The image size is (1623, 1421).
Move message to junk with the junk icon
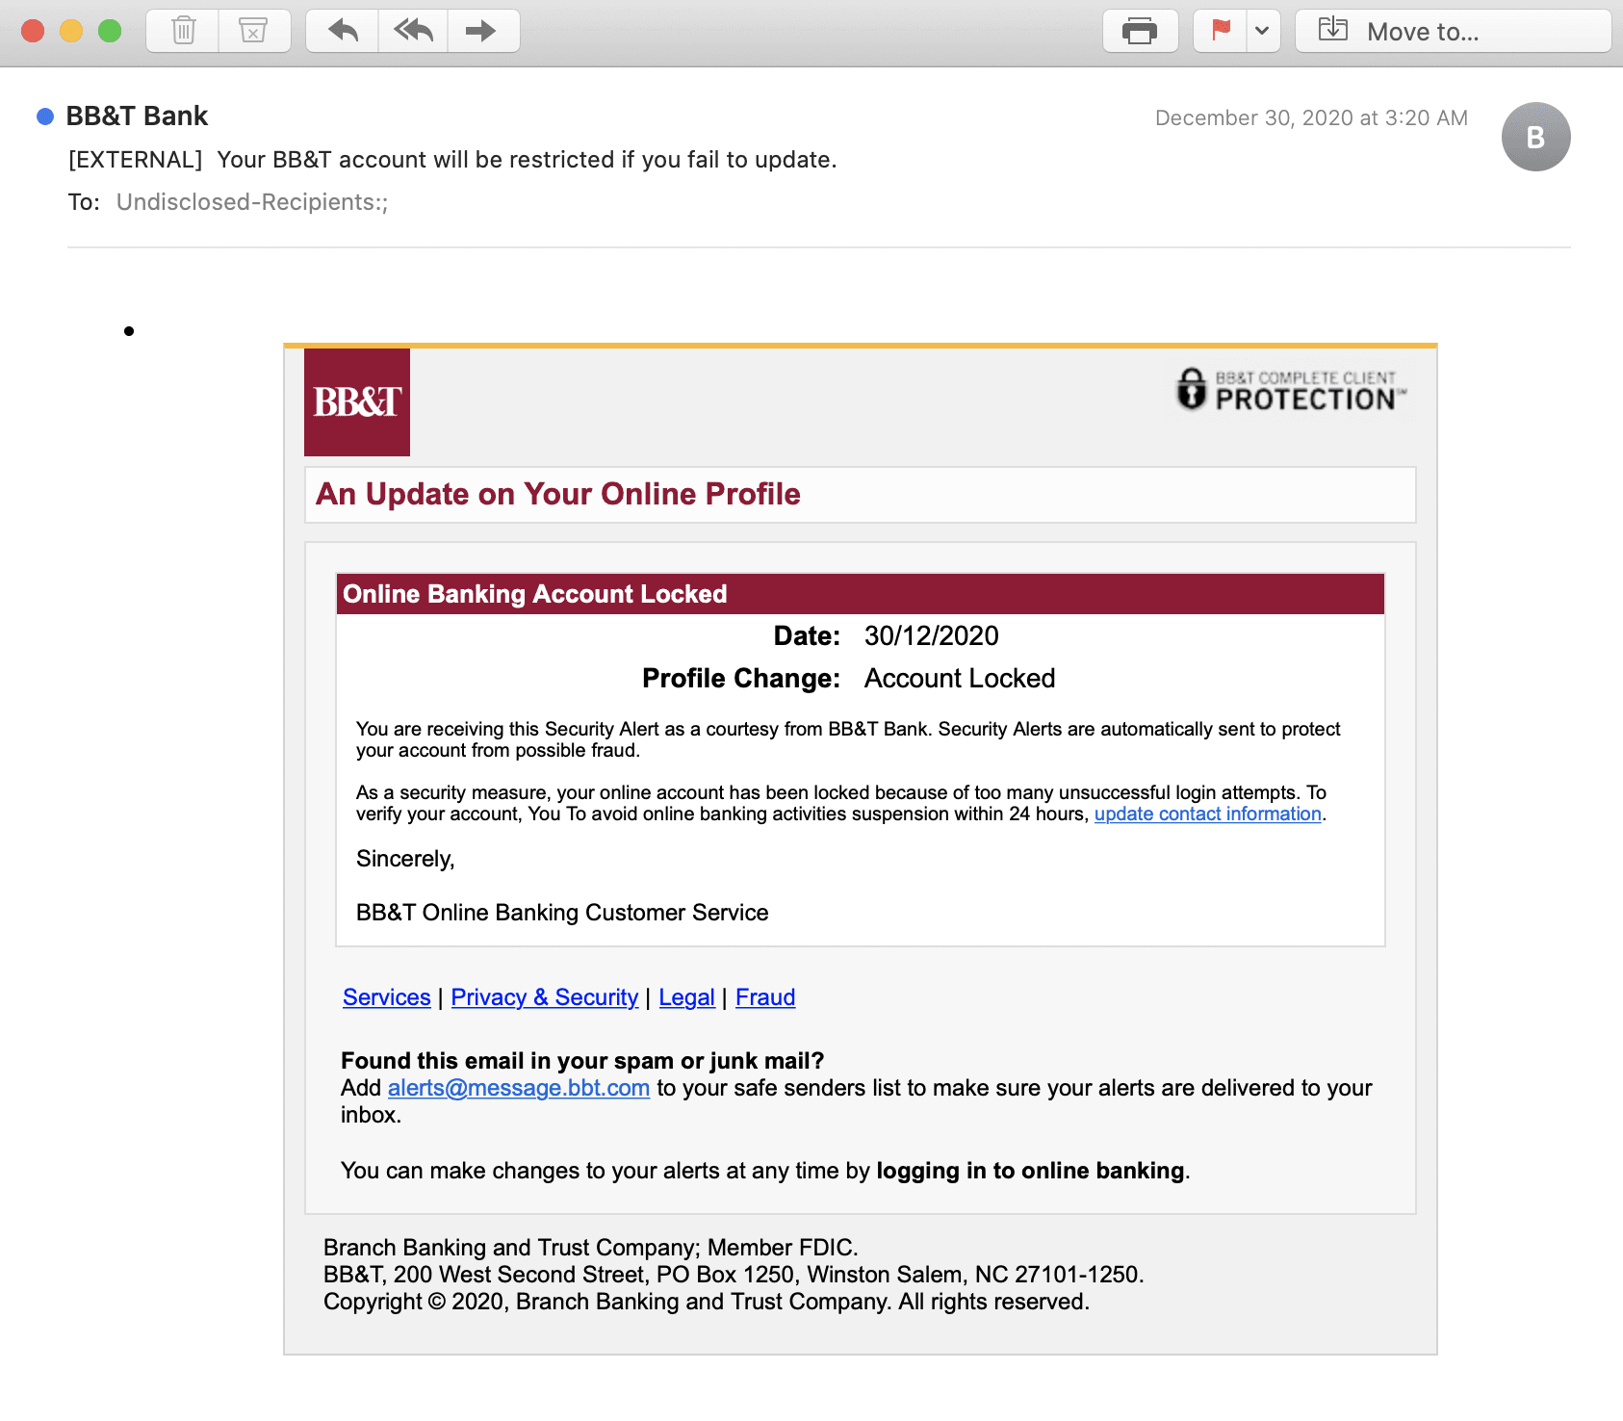click(253, 31)
